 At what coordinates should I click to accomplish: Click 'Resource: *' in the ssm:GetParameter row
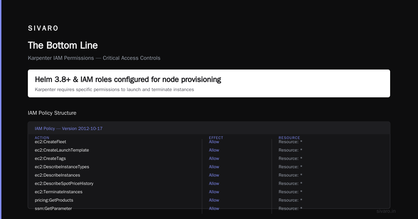coord(291,209)
